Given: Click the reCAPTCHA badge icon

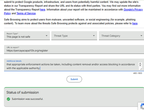Looking at the screenshot, I should click(142, 106).
